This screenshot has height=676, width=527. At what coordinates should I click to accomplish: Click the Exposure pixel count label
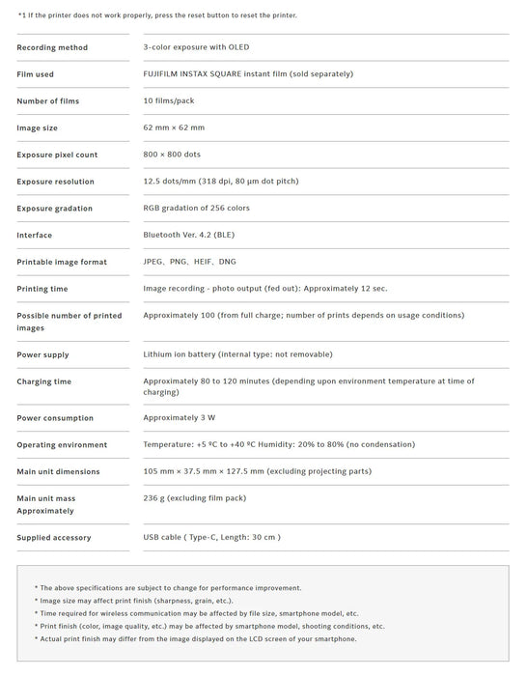(57, 155)
